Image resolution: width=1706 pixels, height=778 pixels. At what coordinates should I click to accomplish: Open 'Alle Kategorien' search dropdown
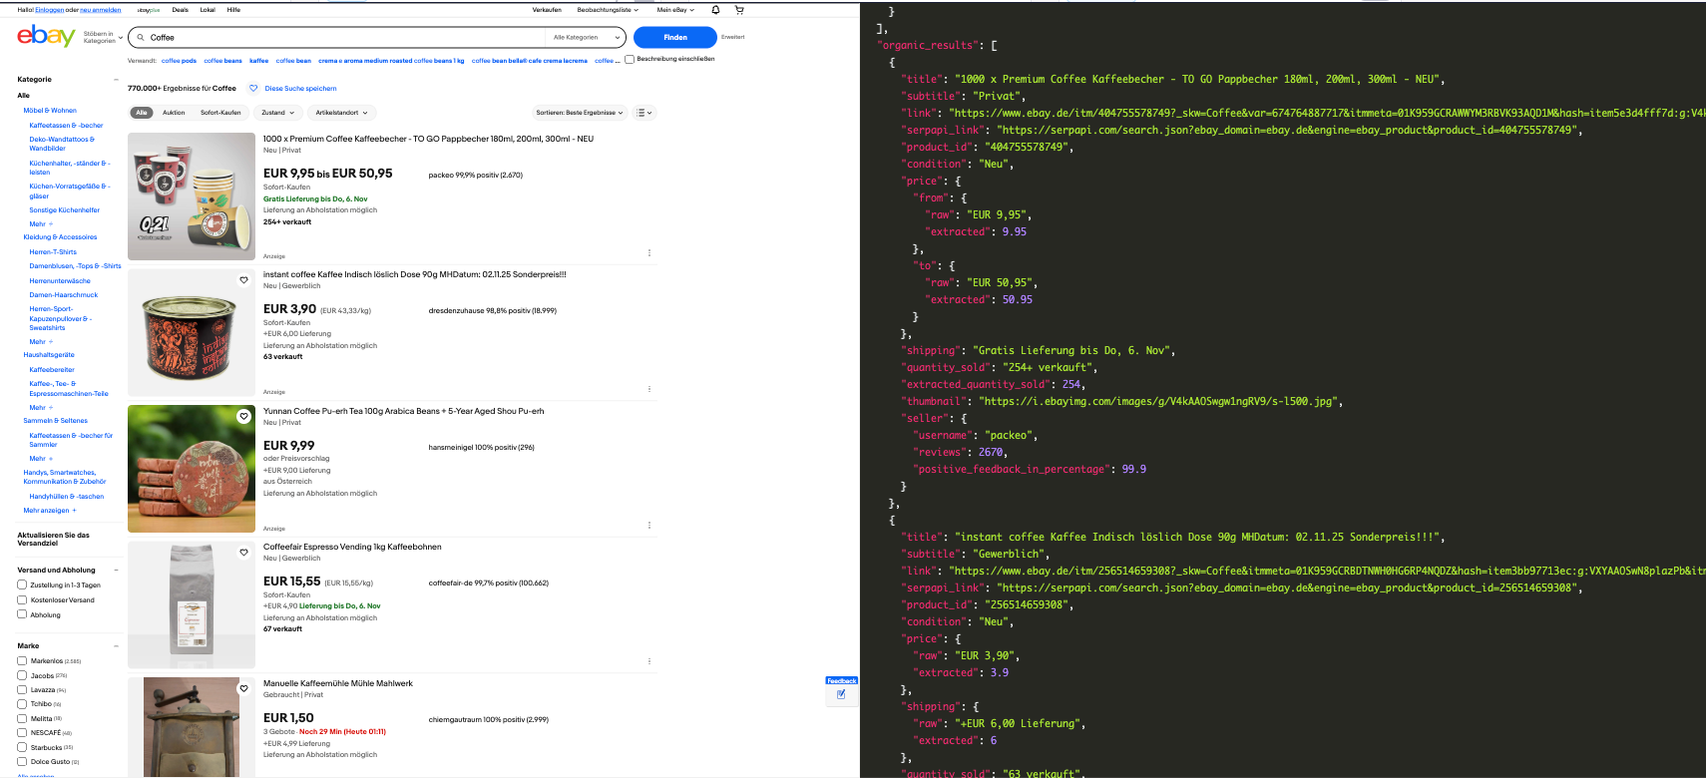587,38
